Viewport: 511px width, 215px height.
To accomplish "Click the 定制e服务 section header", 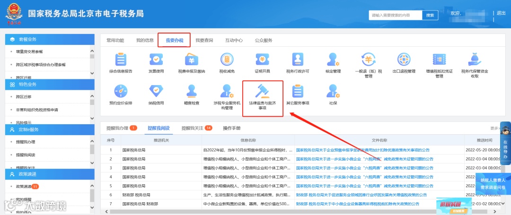I will point(50,129).
